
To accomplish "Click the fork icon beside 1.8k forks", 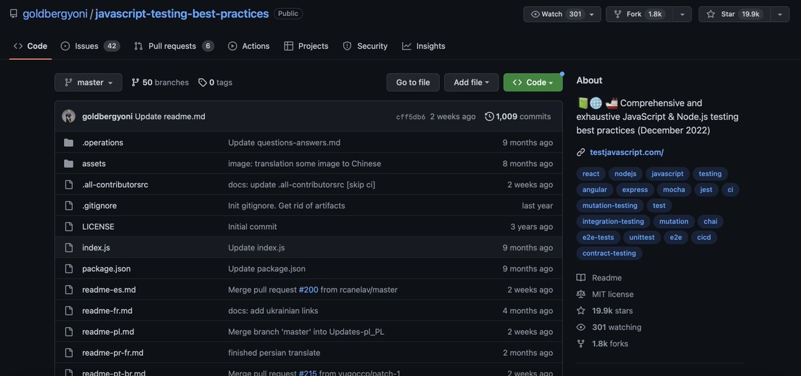I will click(581, 344).
